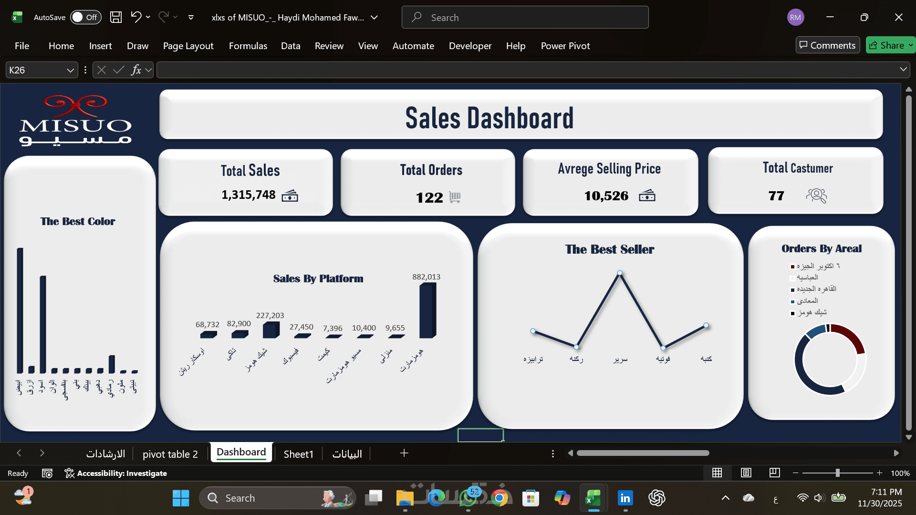This screenshot has height=515, width=916.
Task: Toggle the AutoSave switch
Action: pos(86,17)
